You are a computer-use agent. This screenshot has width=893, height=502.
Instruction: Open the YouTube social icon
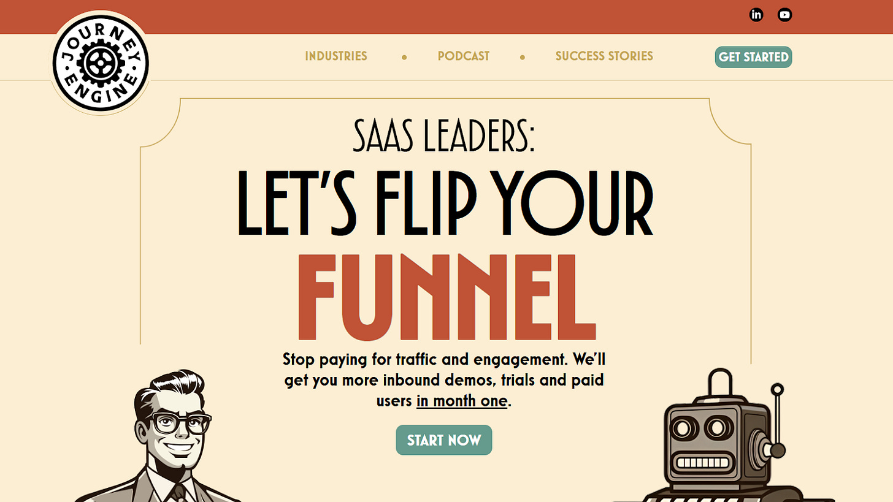click(x=784, y=15)
